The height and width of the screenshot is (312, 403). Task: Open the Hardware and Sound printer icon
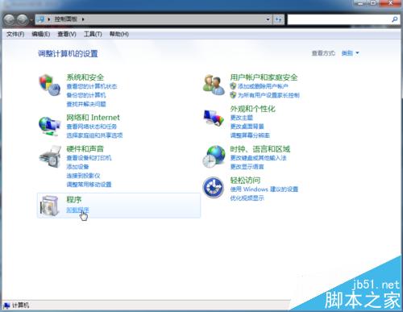50,156
